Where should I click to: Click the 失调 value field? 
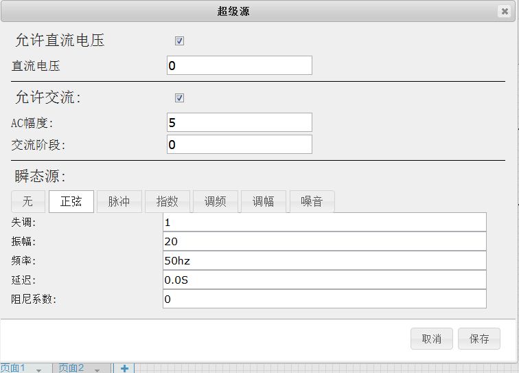[324, 222]
